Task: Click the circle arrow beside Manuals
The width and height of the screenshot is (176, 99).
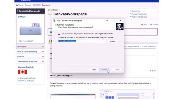Action: click(43, 57)
